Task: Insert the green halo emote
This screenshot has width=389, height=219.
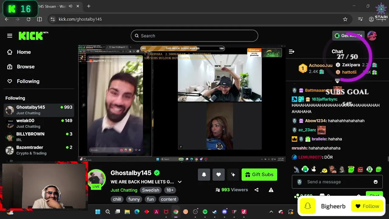Action: [351, 169]
